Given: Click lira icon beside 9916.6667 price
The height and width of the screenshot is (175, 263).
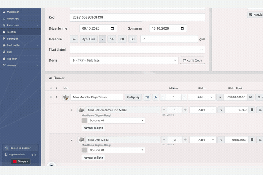Looking at the screenshot, I should [x=221, y=140].
